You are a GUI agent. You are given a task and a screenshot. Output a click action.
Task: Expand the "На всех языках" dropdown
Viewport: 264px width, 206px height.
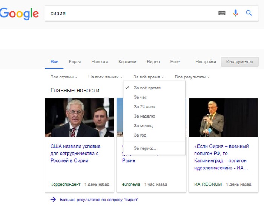105,77
